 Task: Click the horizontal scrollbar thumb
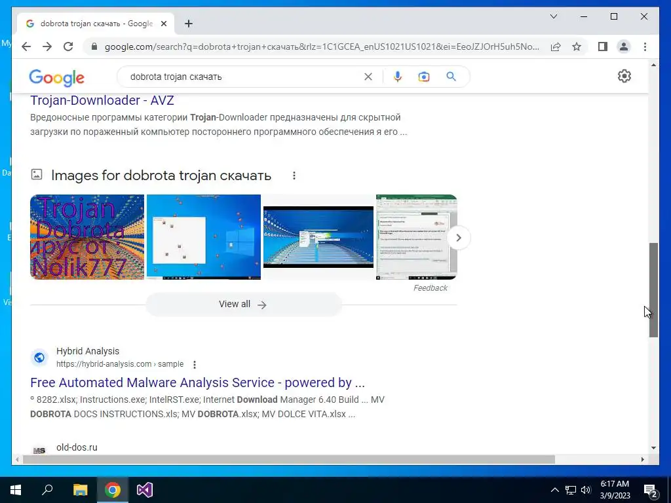[x=289, y=459]
